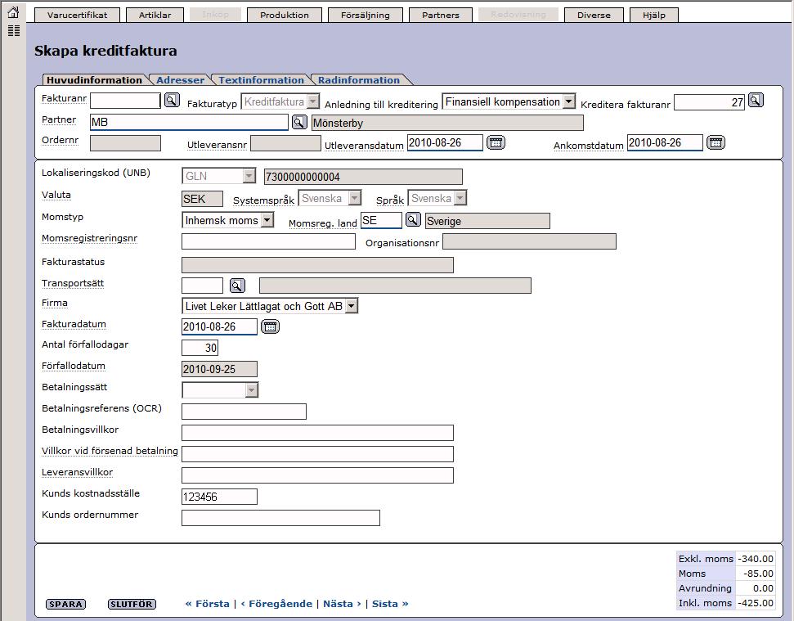Focus the Leveransvillkor input field

pos(317,475)
